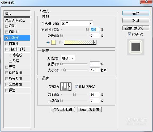
Task: Enable the 光泽 satin checkbox
Action: pos(7,67)
